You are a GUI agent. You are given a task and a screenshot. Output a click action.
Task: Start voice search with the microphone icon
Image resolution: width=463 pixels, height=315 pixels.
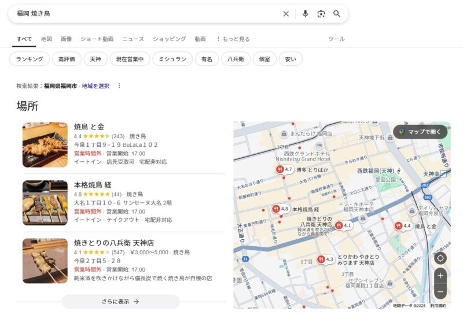pos(305,14)
